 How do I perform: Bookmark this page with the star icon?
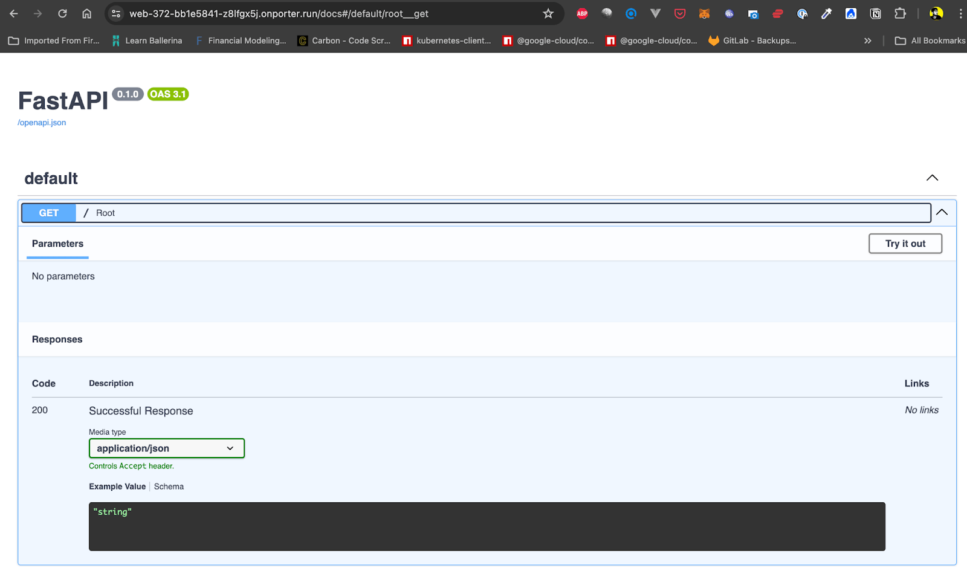click(548, 13)
